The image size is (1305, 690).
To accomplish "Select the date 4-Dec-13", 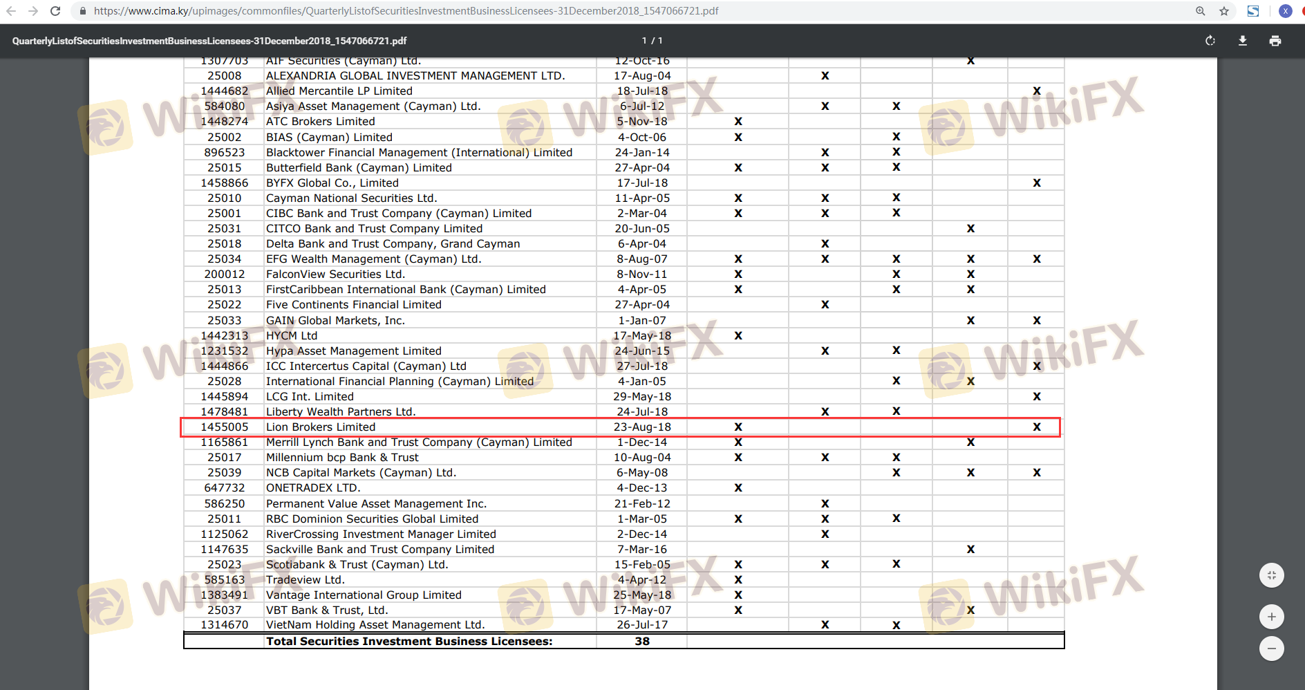I will click(x=642, y=488).
